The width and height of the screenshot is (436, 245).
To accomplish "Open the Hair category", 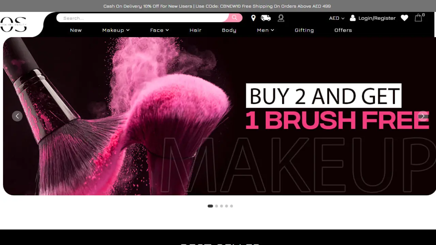I will coord(196,30).
